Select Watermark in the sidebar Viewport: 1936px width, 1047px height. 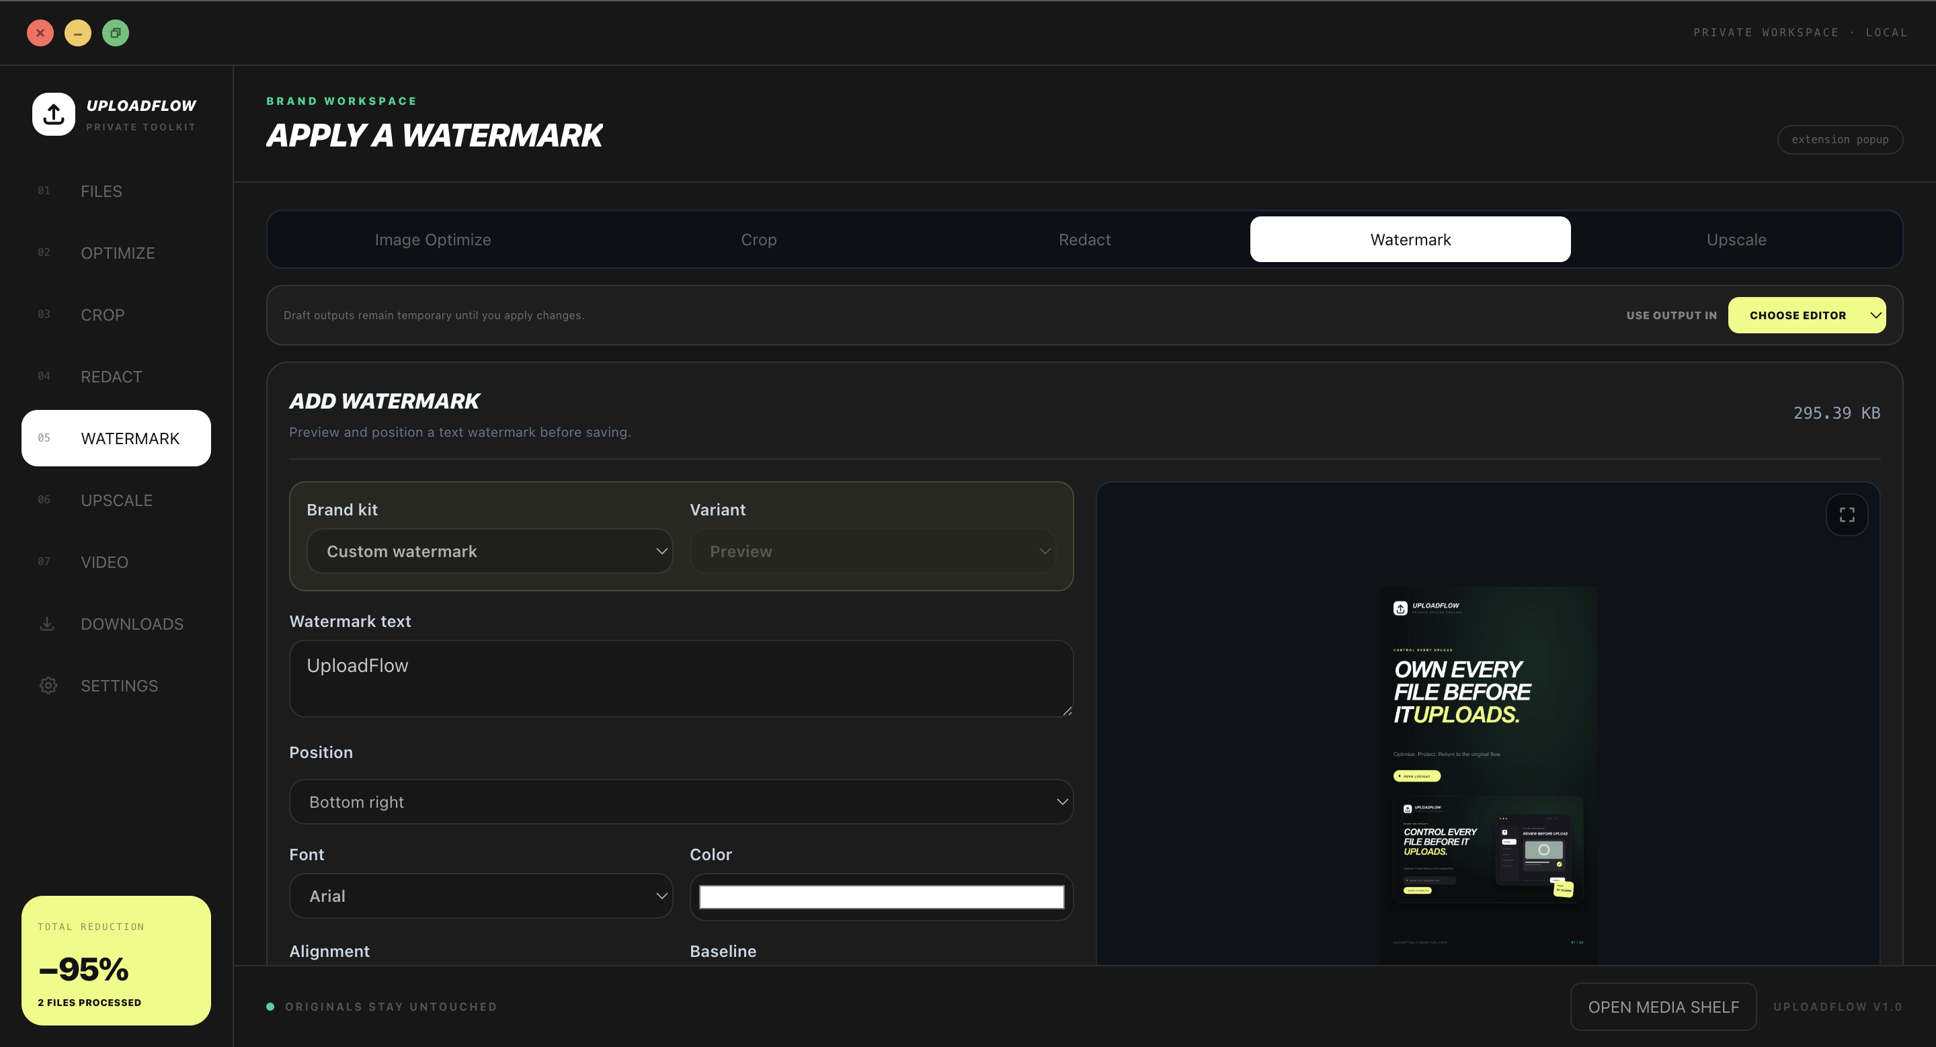116,438
